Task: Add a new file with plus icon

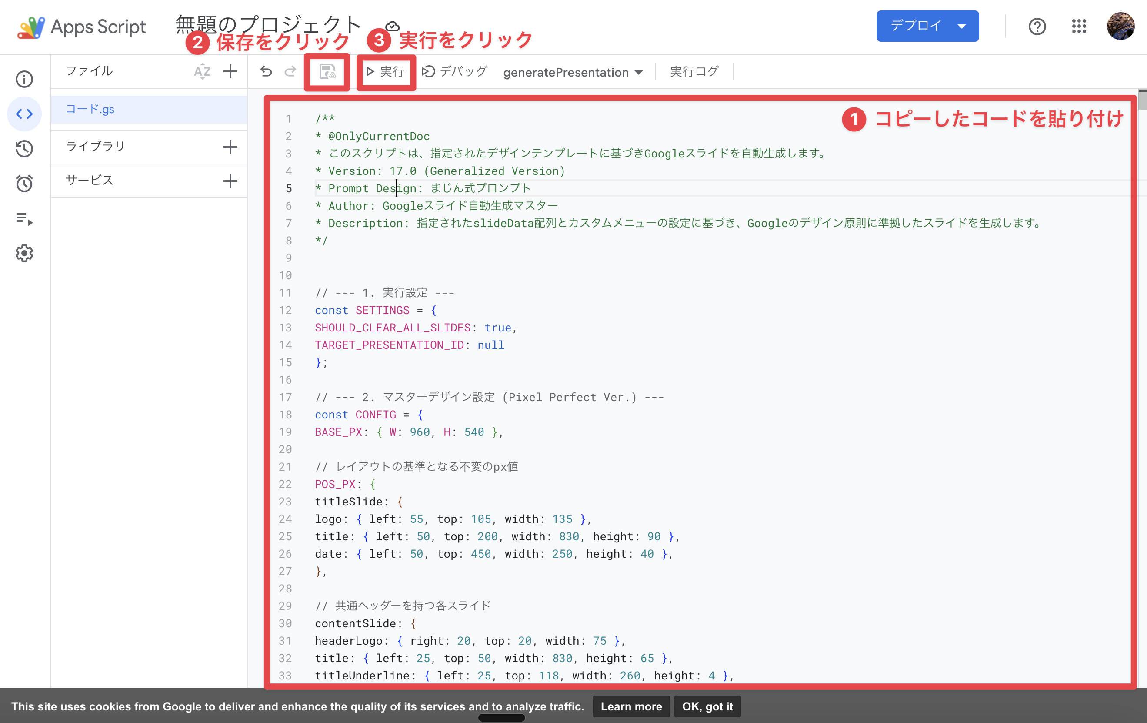Action: coord(230,71)
